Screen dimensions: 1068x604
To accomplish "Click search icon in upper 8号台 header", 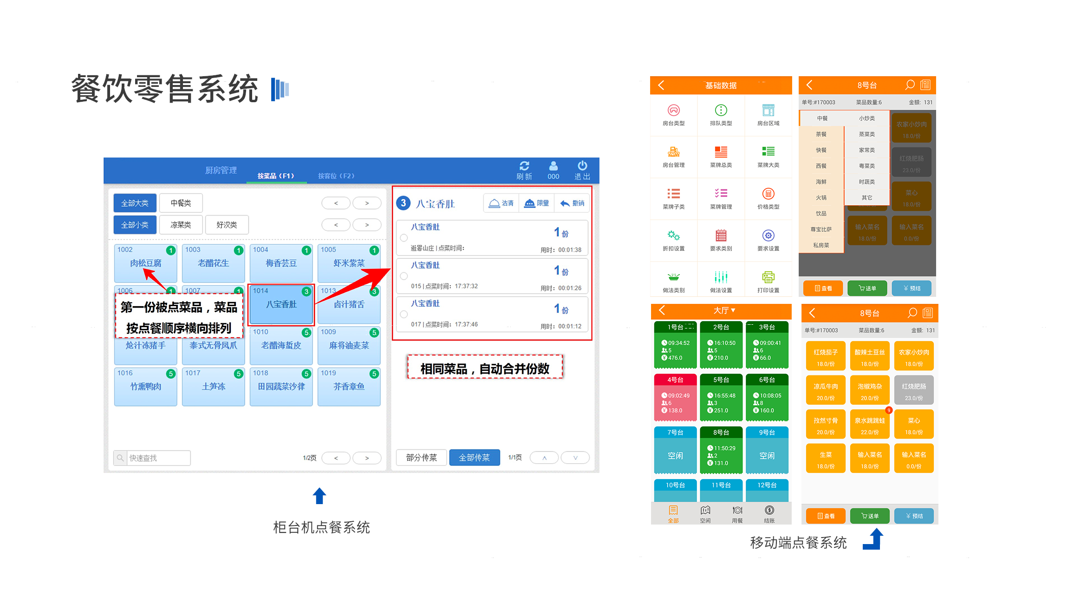I will click(910, 85).
